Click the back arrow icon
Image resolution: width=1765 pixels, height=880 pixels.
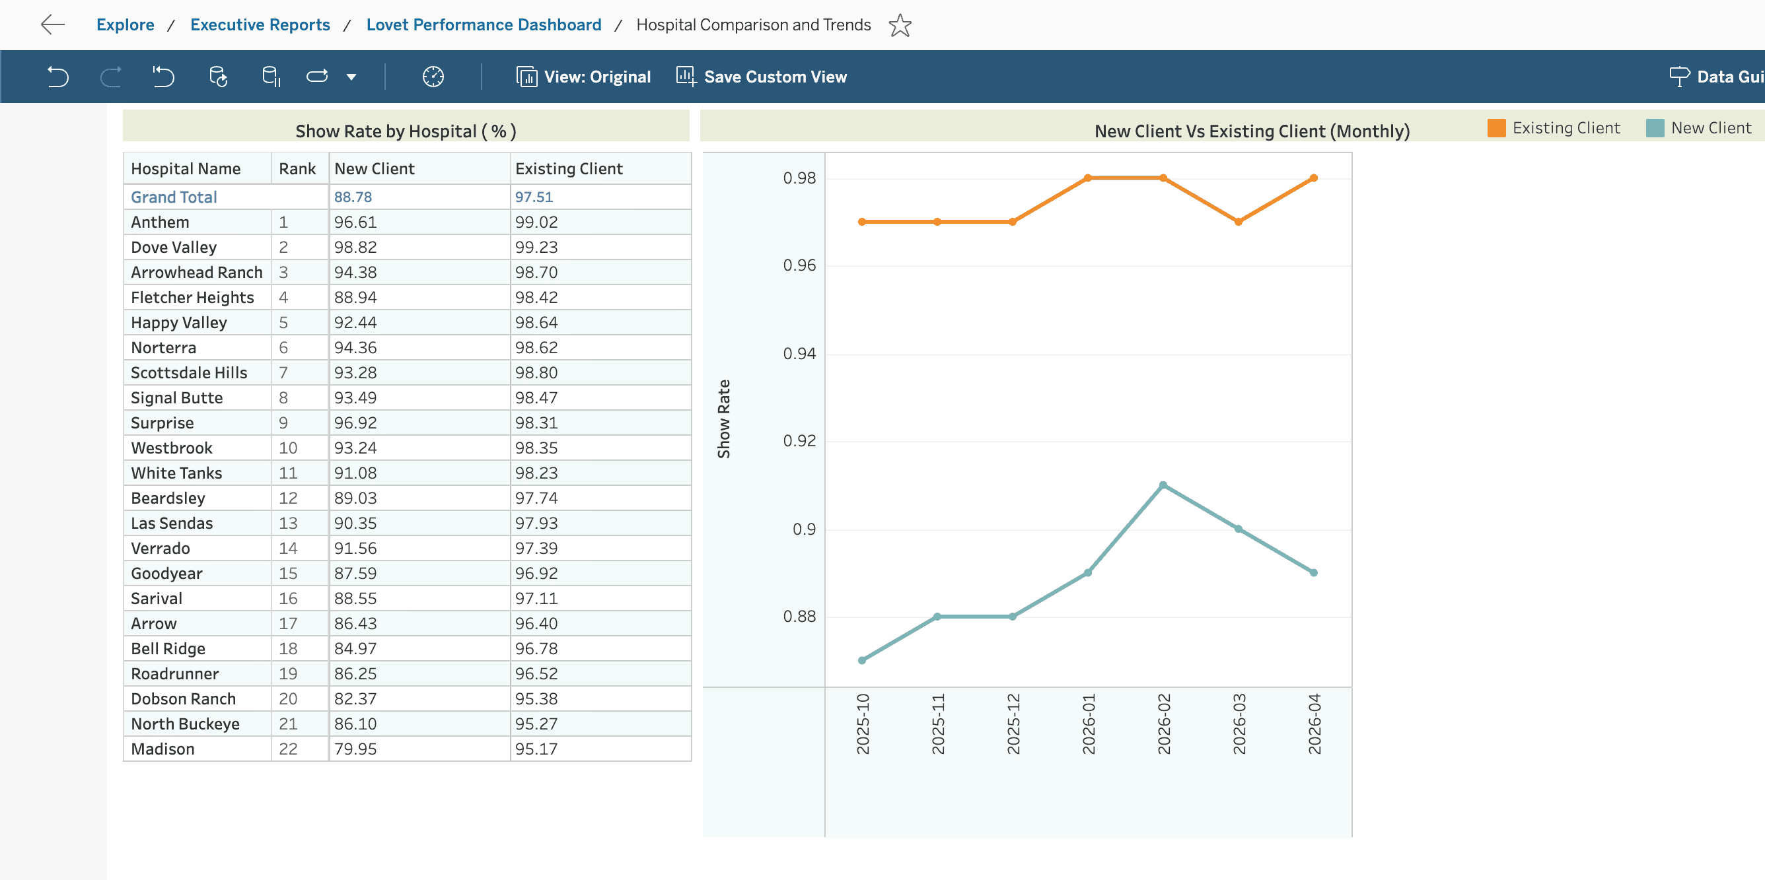point(52,24)
